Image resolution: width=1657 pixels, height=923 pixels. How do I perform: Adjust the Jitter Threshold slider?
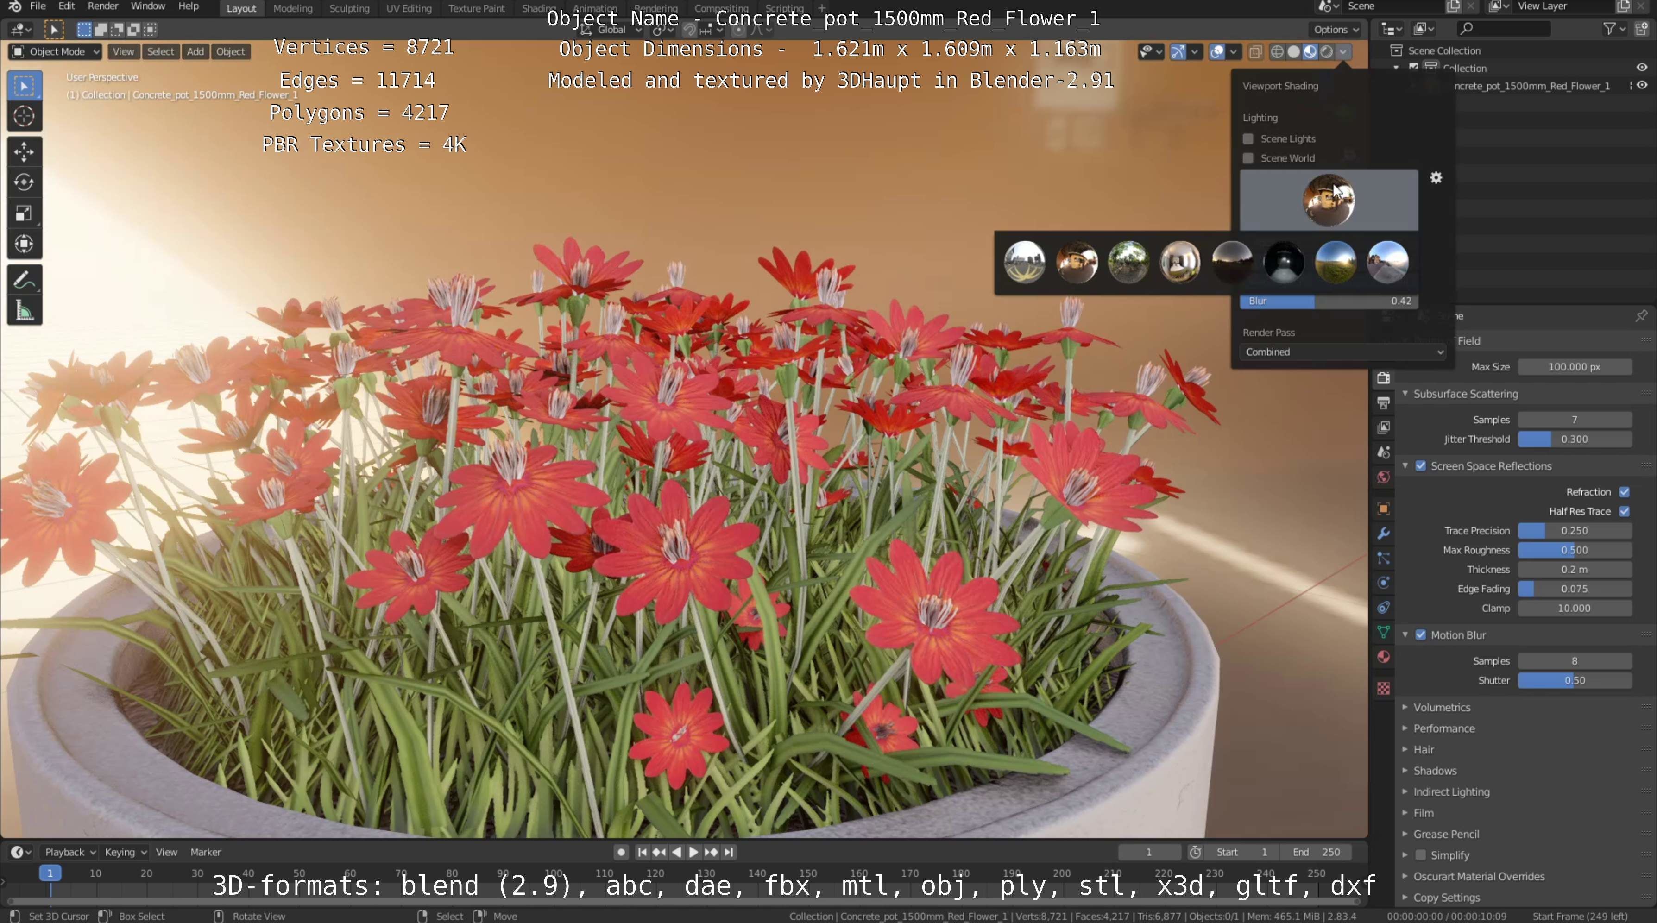[x=1574, y=440]
